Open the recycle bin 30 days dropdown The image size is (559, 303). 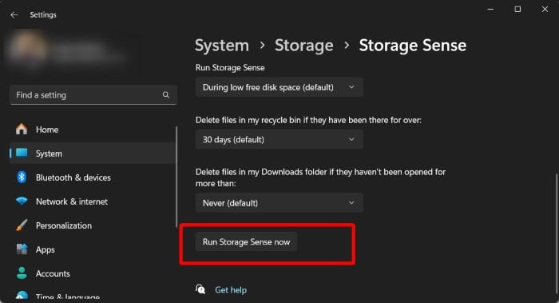click(279, 139)
